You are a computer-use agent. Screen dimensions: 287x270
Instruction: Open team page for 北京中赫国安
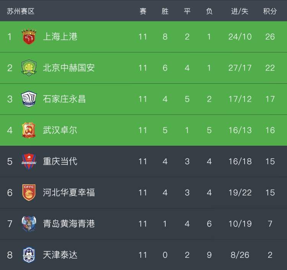tap(69, 68)
